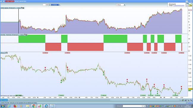Open Chrome from the taskbar
This screenshot has width=193, height=108.
click(34, 106)
